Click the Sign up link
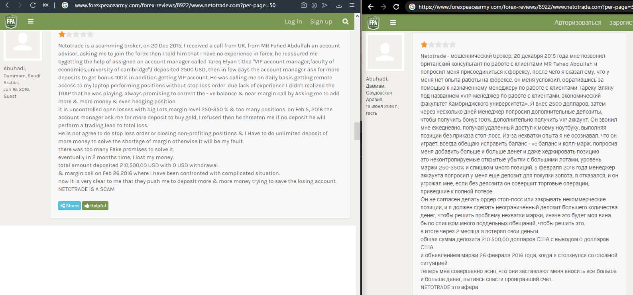The image size is (633, 295). [321, 22]
